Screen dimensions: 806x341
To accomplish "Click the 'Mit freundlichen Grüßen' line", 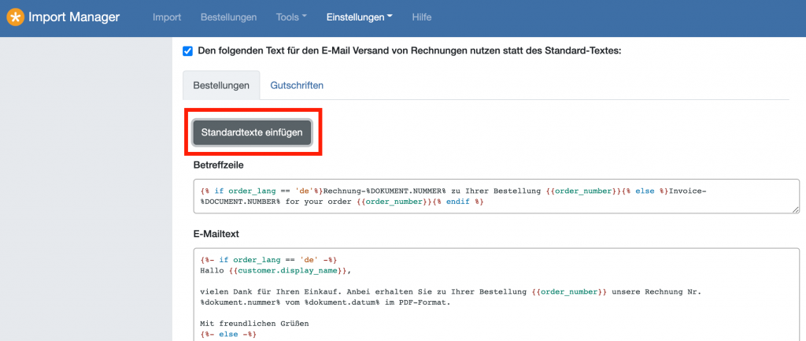I will tap(256, 324).
